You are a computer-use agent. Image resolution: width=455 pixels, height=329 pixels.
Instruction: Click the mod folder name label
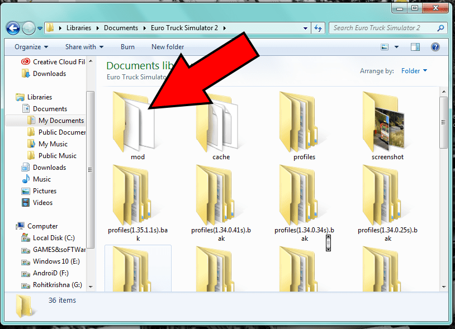click(138, 157)
